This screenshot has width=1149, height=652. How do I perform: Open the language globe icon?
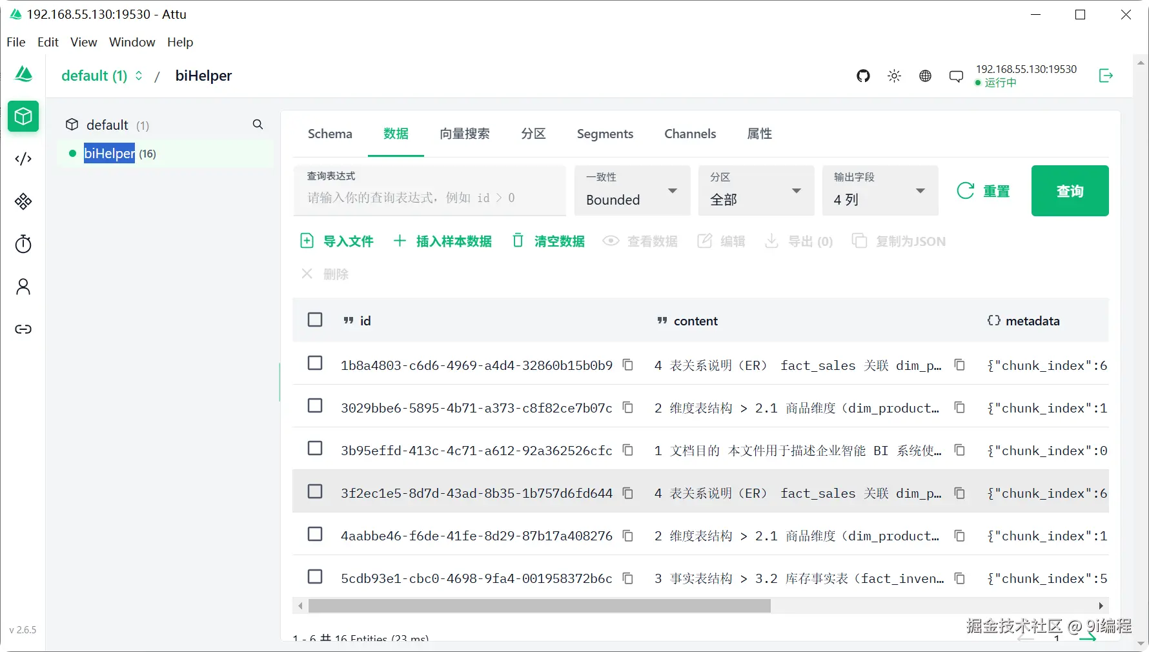pyautogui.click(x=925, y=76)
